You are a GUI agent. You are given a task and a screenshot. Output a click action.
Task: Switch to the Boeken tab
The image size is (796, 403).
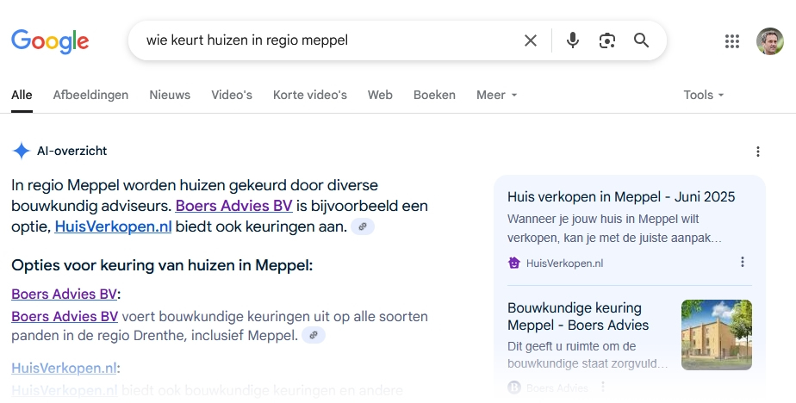[434, 95]
